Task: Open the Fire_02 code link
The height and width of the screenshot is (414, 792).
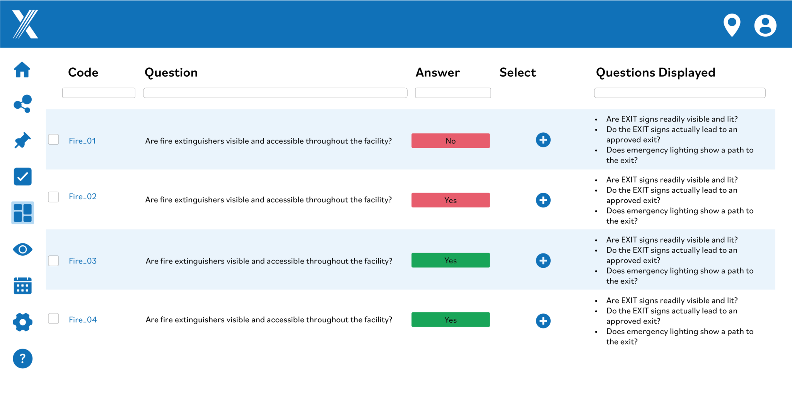Action: coord(82,196)
